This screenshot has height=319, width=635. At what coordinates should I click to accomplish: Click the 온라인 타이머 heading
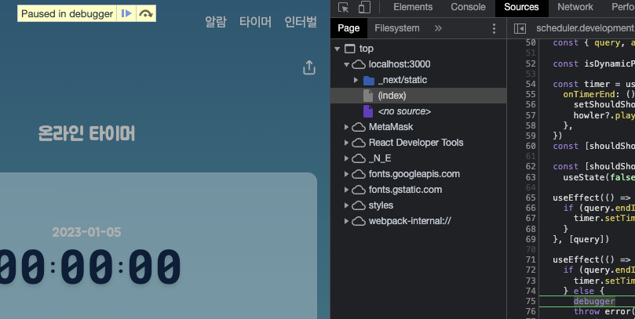point(86,134)
